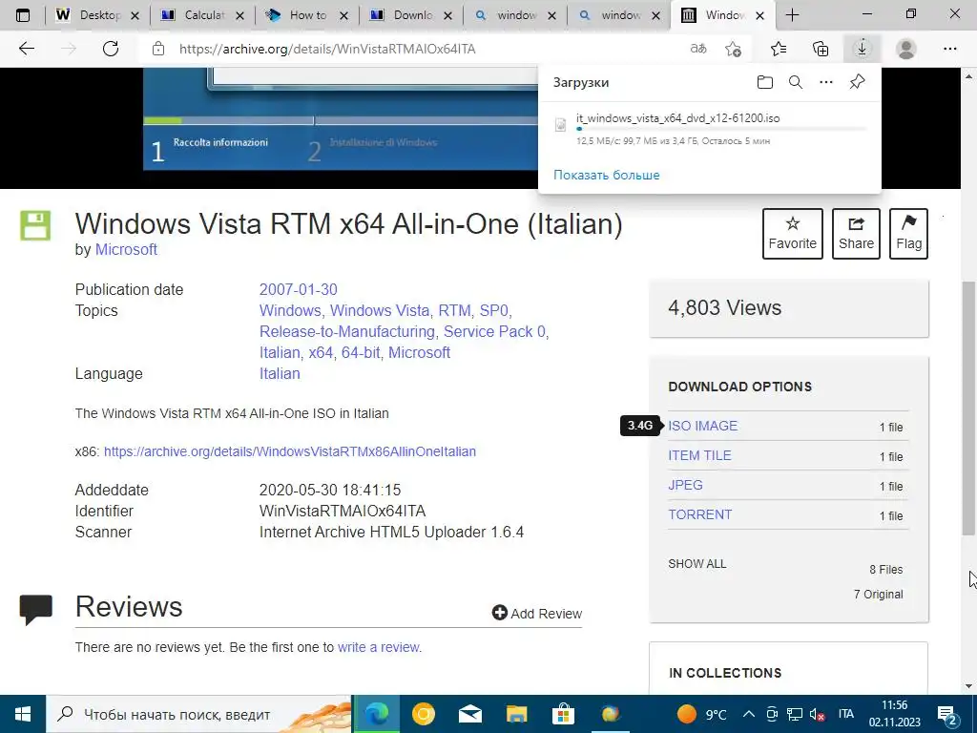
Task: Switch to the Downlo tab
Action: (410, 15)
